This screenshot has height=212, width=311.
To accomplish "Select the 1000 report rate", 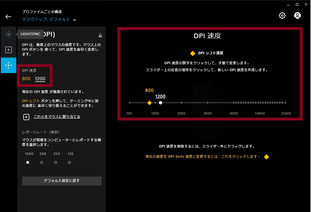I will 28,162.
